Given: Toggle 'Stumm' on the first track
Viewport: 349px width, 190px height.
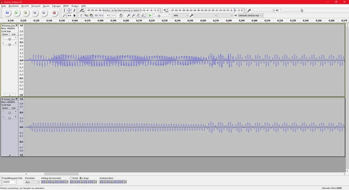Looking at the screenshot, I should [5, 34].
